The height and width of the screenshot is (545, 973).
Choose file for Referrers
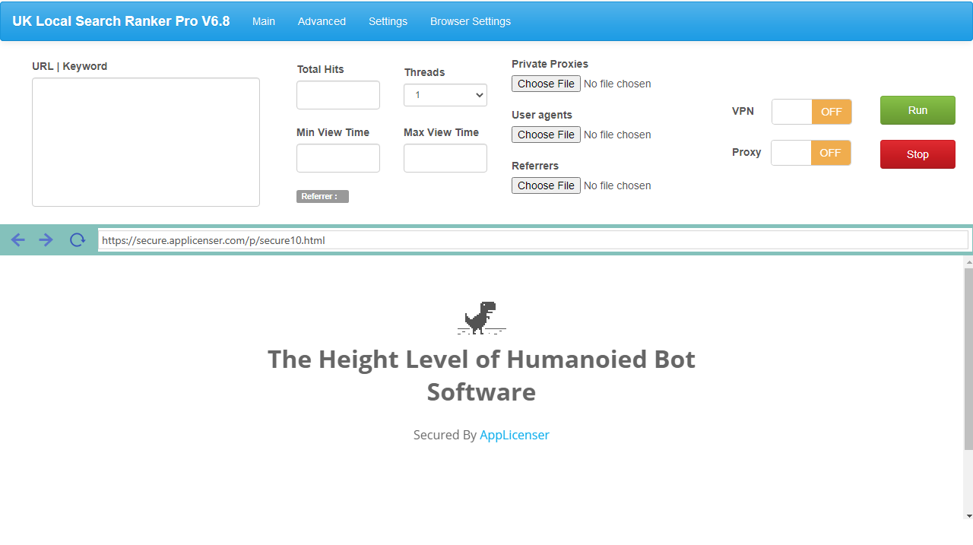click(546, 185)
